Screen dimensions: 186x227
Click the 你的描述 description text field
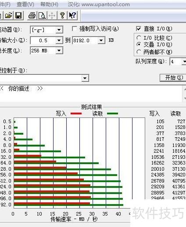pyautogui.click(x=91, y=94)
